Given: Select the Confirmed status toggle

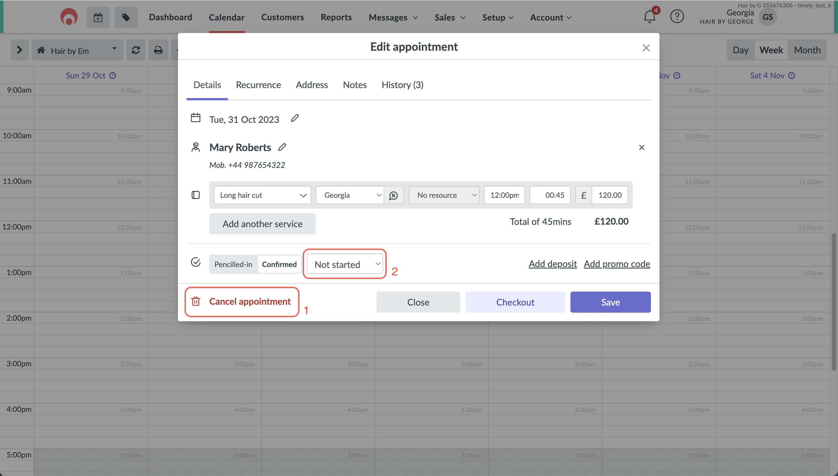Looking at the screenshot, I should coord(279,264).
